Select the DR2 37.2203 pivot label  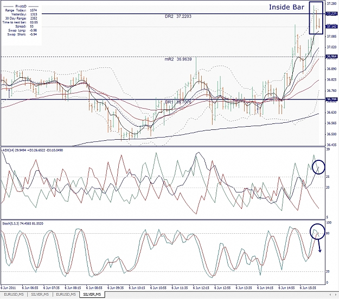pyautogui.click(x=178, y=16)
